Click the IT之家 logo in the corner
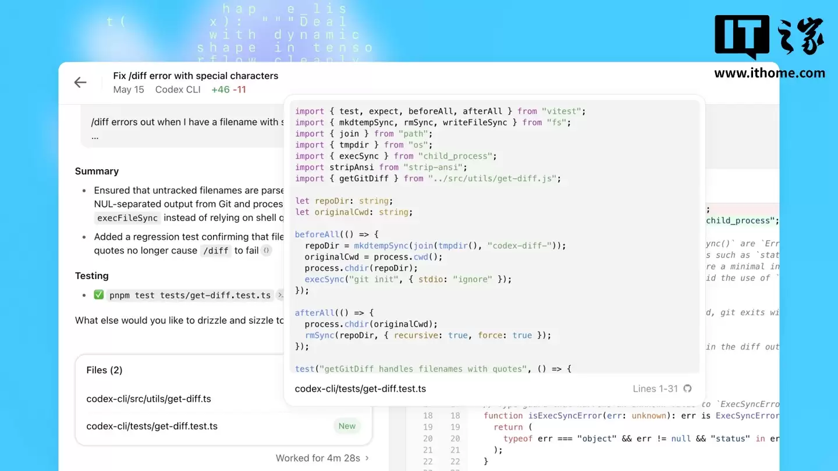Viewport: 838px width, 471px height. 769,36
